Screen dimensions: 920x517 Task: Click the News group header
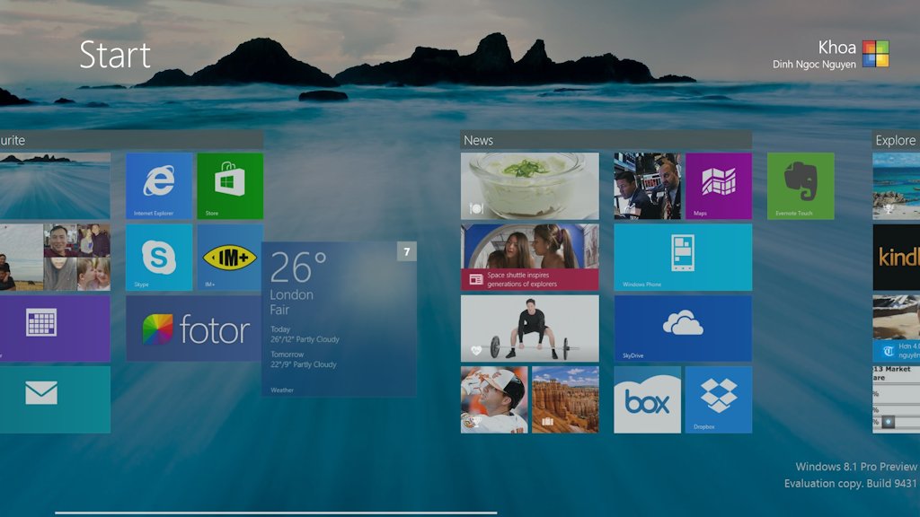coord(606,140)
